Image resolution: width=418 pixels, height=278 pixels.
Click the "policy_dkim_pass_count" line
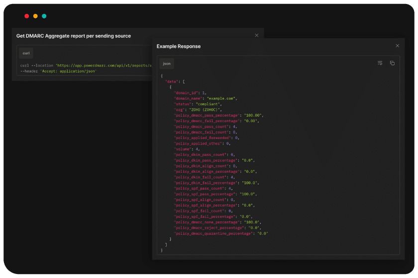click(x=204, y=155)
